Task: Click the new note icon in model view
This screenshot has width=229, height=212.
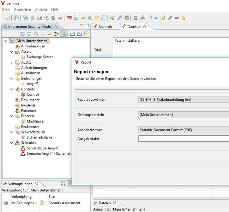Action: (86, 34)
